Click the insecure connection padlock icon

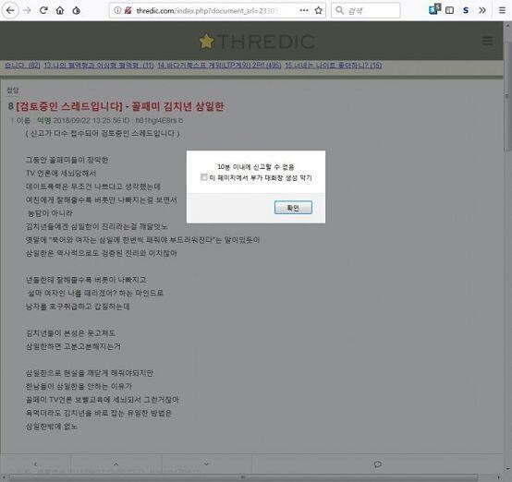pyautogui.click(x=128, y=10)
